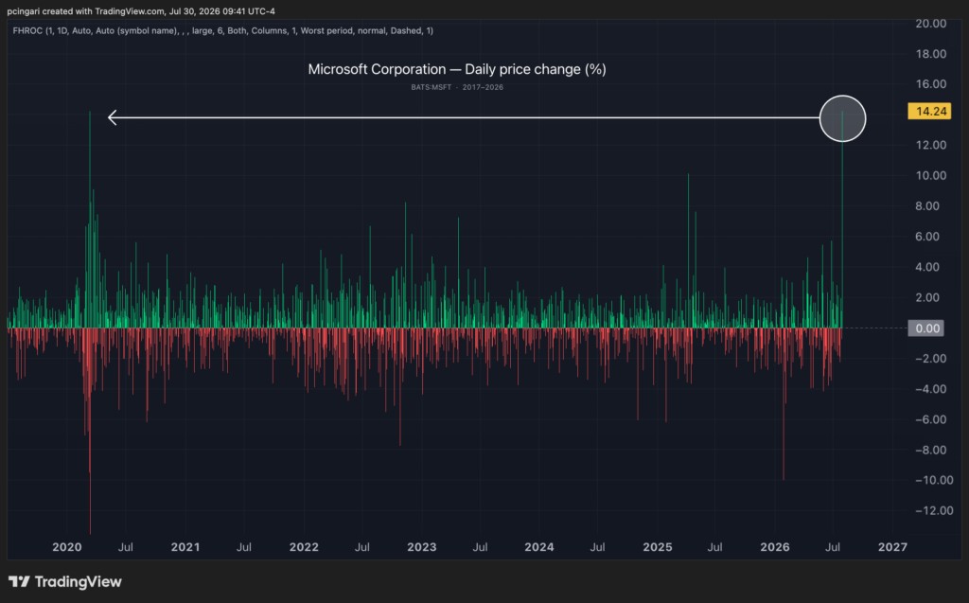969x603 pixels.
Task: Click the 4.00 value on price scale
Action: coord(927,267)
